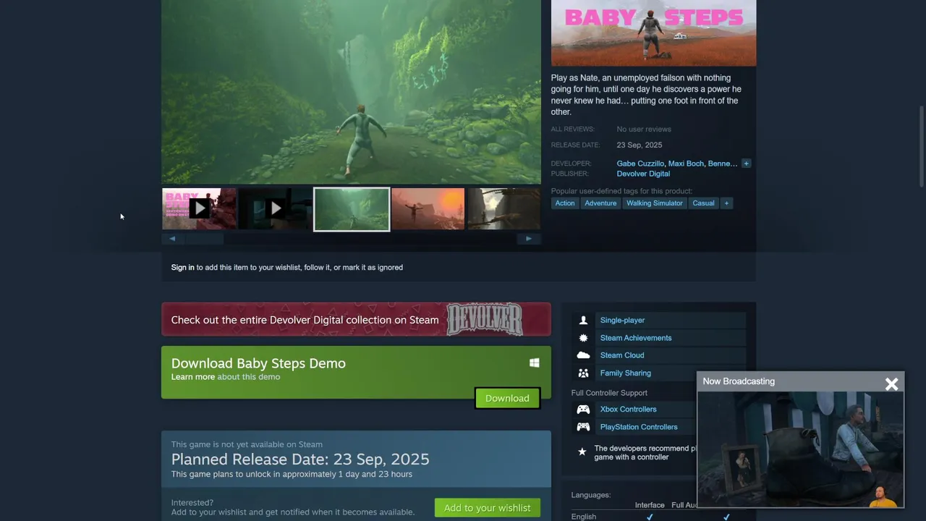Click the page vertical scrollbar
Image resolution: width=926 pixels, height=521 pixels.
921,147
